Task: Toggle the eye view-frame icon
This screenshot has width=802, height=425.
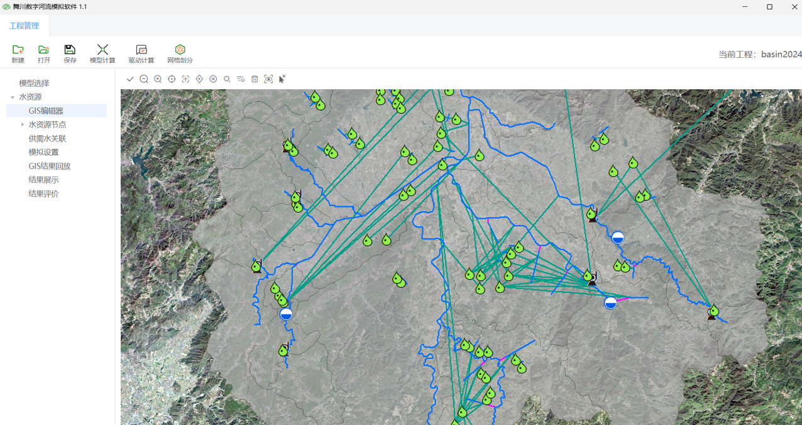Action: [268, 79]
